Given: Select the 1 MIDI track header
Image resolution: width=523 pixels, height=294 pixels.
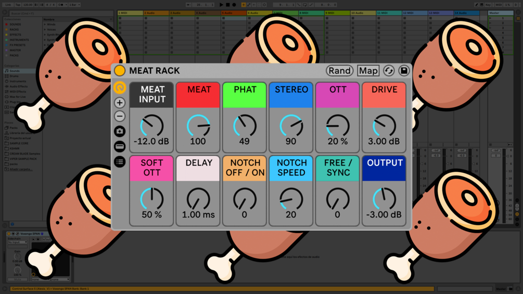Looking at the screenshot, I should click(130, 13).
